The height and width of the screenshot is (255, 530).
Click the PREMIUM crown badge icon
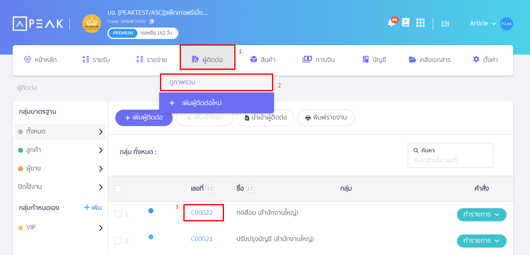click(91, 23)
